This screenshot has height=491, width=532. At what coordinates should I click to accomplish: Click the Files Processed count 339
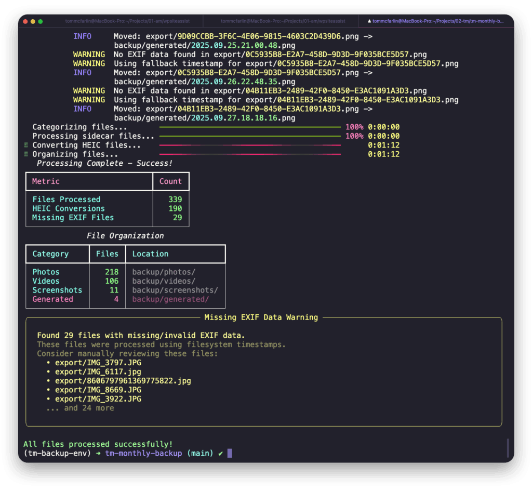click(x=175, y=200)
